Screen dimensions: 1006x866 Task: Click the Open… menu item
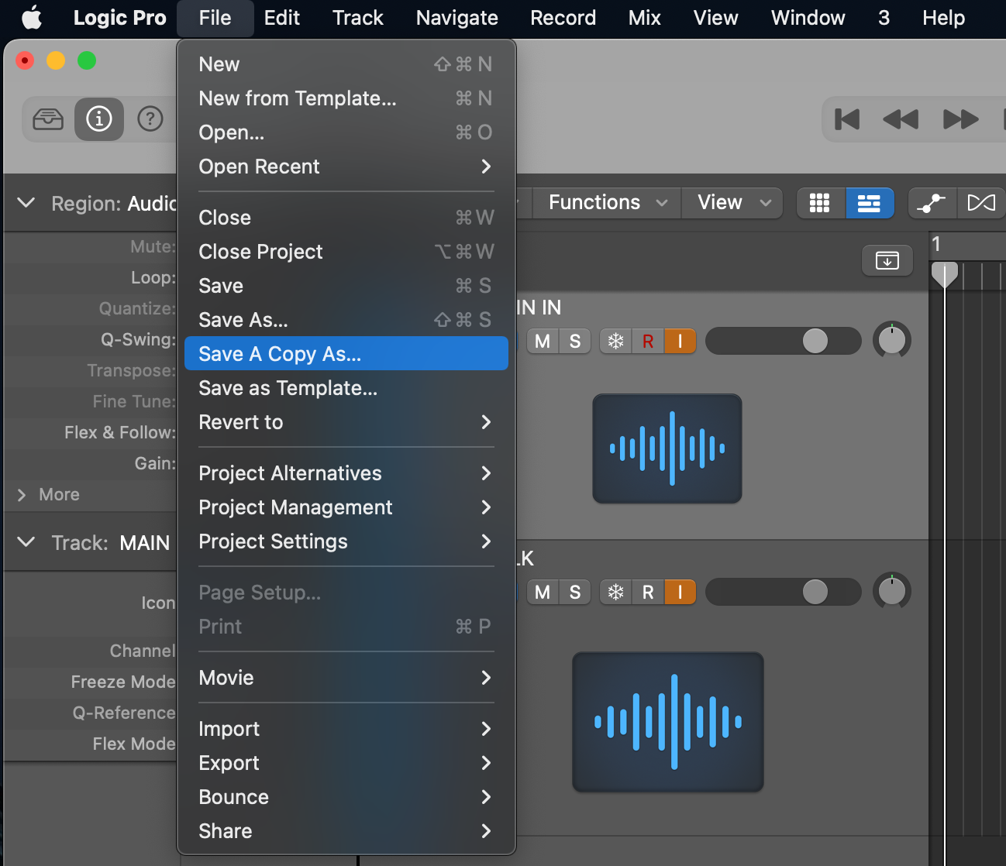pyautogui.click(x=346, y=132)
